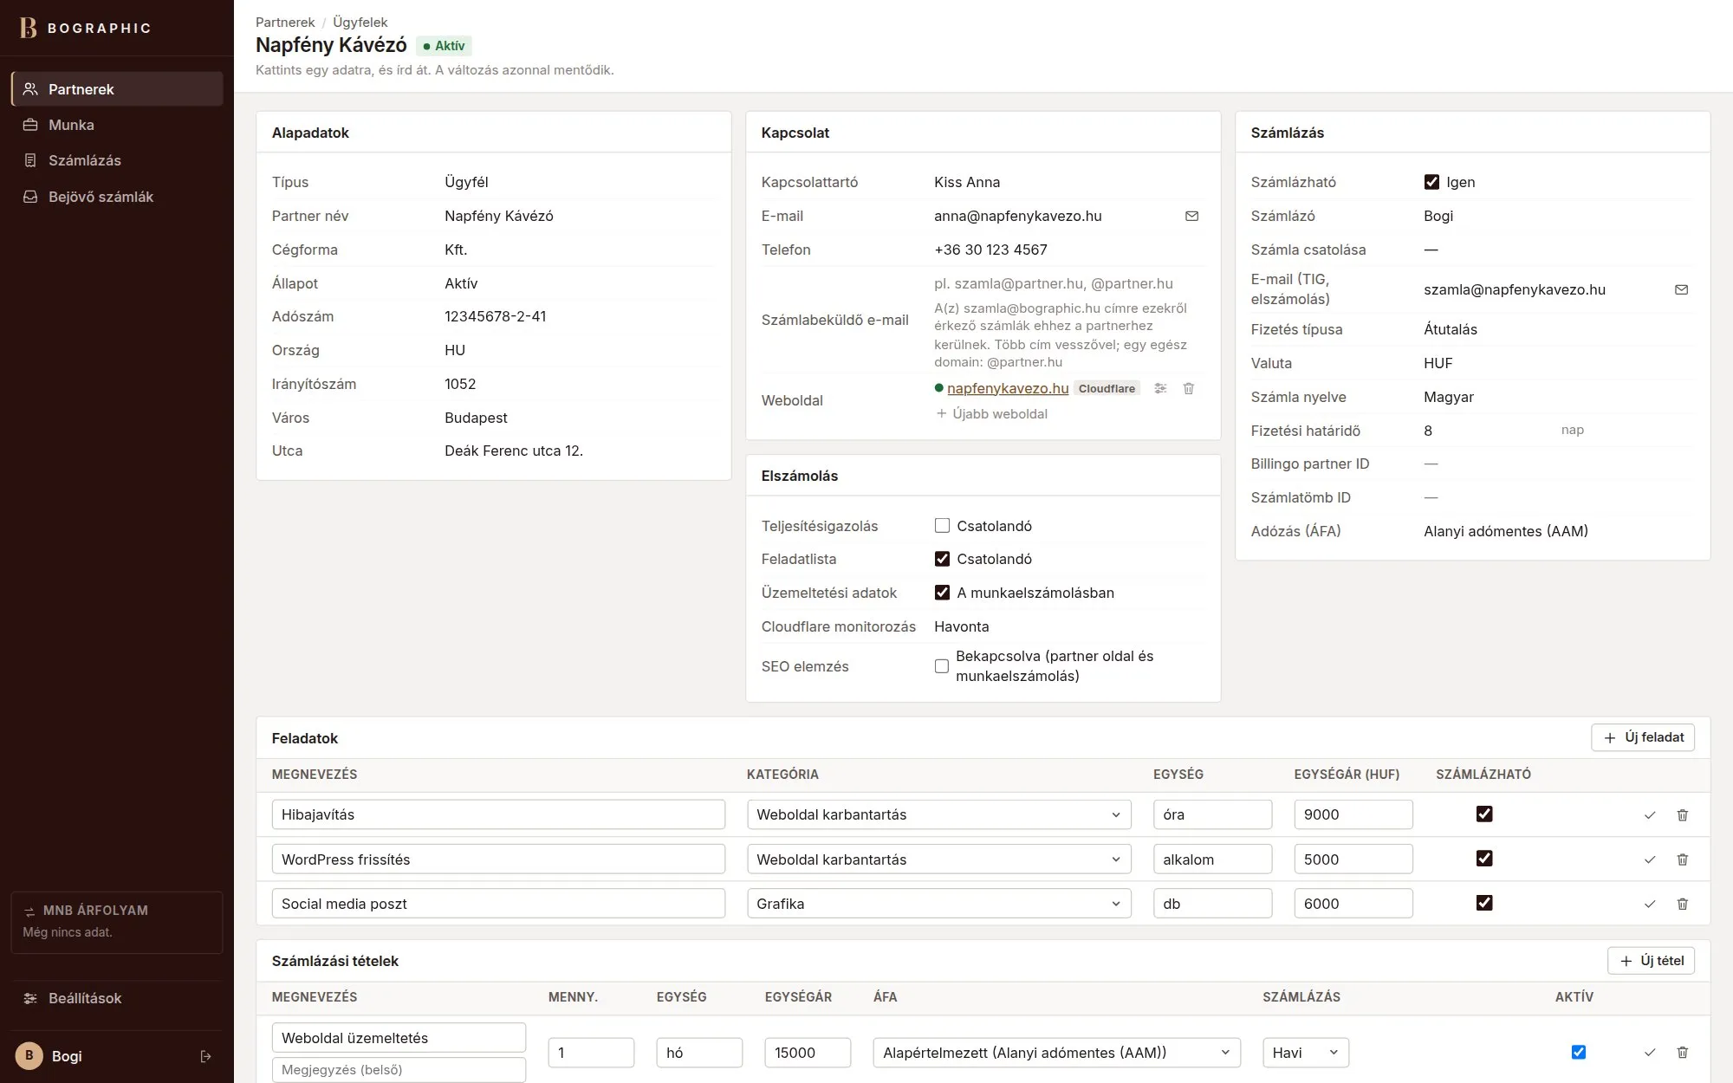Open category dropdown for Hibajavítás

click(x=939, y=814)
